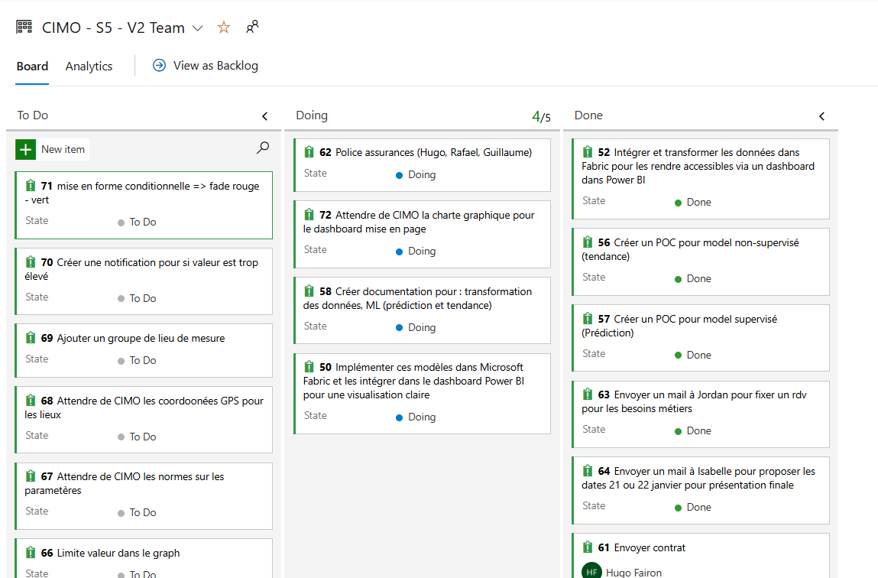Click the work item icon on card 62

pyautogui.click(x=309, y=152)
